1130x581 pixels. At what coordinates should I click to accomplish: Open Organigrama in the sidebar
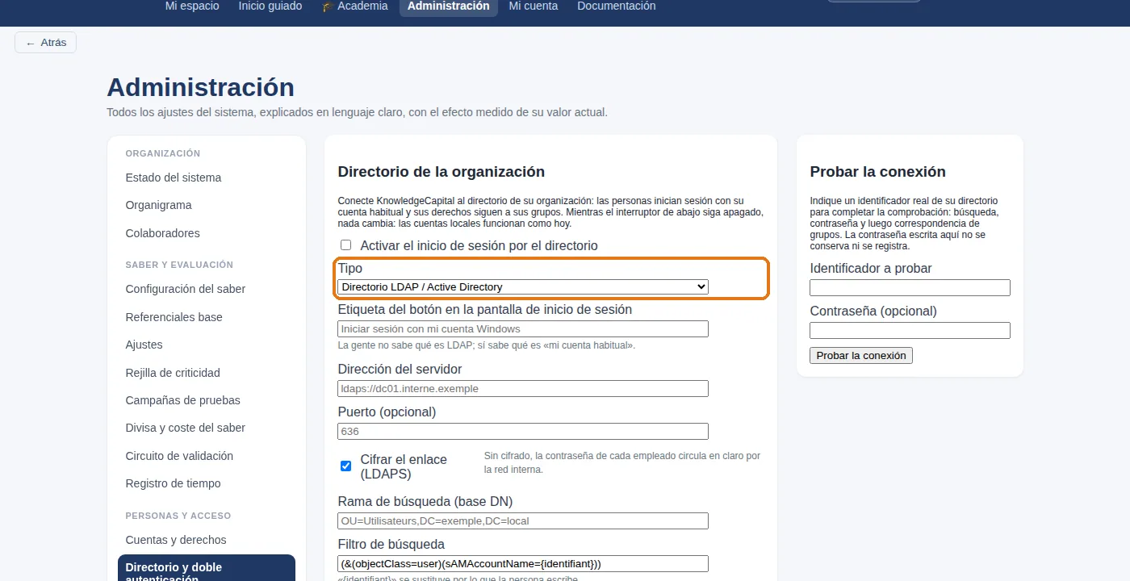click(x=207, y=205)
